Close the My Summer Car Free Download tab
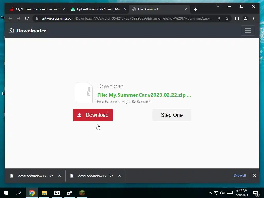 click(x=64, y=10)
